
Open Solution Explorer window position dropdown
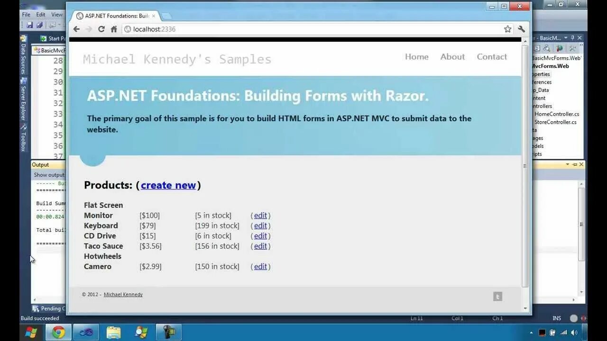pyautogui.click(x=566, y=38)
